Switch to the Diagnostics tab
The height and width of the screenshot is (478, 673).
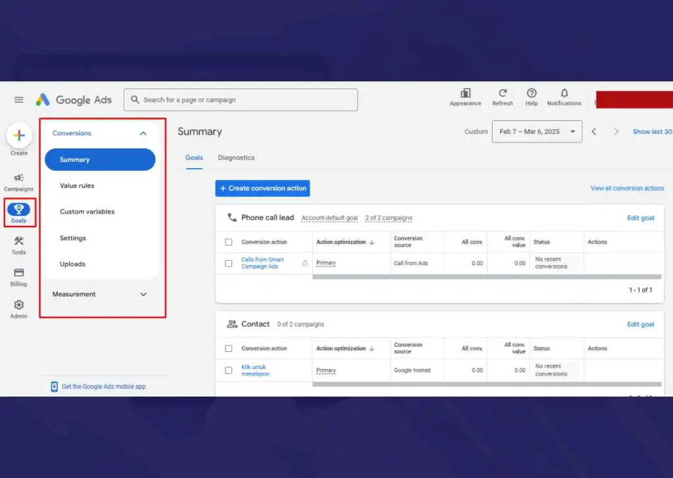pyautogui.click(x=236, y=158)
